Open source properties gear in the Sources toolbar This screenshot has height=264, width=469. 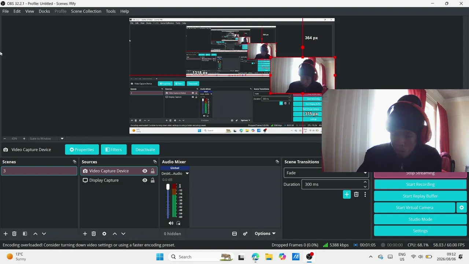[x=104, y=234]
